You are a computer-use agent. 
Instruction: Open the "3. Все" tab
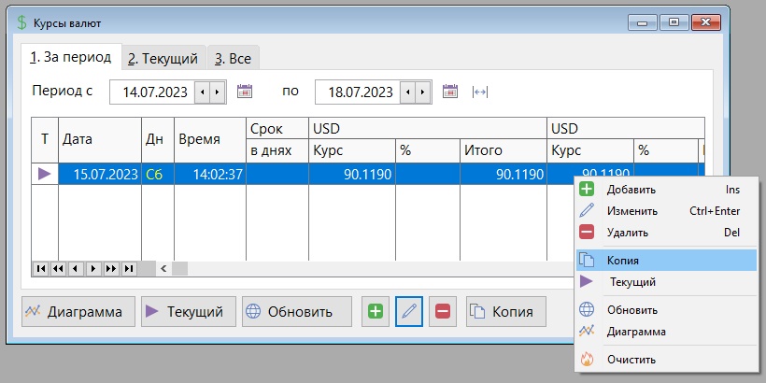coord(234,58)
